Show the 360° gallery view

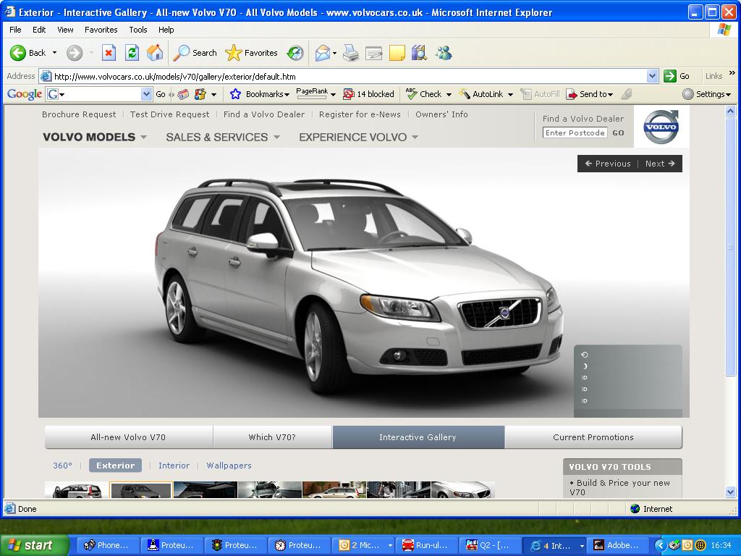point(63,466)
